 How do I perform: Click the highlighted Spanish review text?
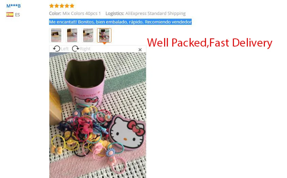[x=120, y=22]
